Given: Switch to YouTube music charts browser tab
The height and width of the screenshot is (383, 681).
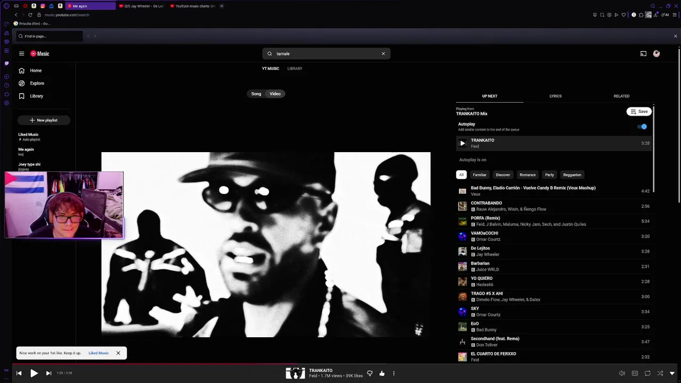Looking at the screenshot, I should click(x=193, y=6).
